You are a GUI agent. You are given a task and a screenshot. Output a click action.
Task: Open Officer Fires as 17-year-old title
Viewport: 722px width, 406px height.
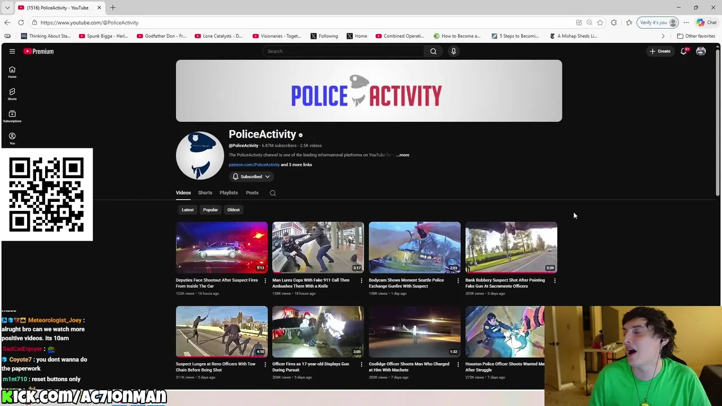[x=311, y=367]
